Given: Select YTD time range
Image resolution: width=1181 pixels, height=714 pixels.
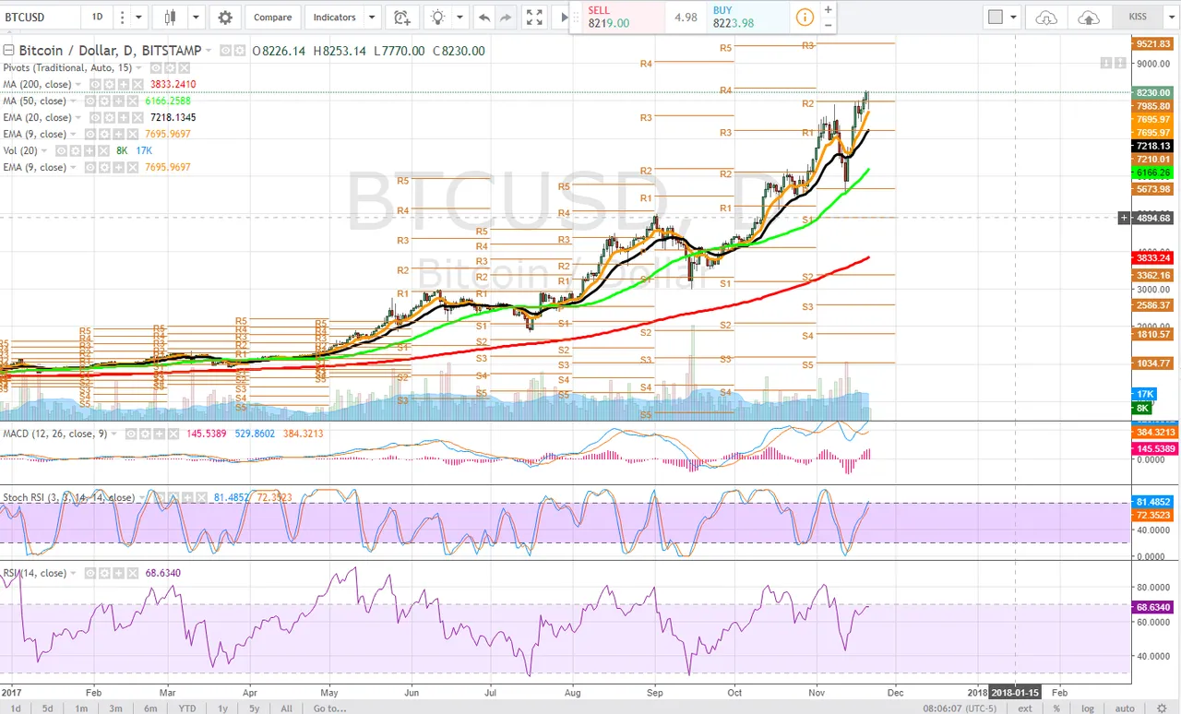Looking at the screenshot, I should point(187,708).
